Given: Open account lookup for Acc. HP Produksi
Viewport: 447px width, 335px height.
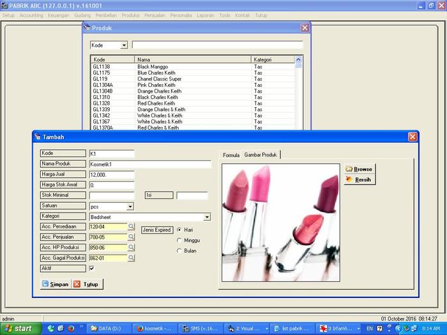Looking at the screenshot, I should [131, 248].
